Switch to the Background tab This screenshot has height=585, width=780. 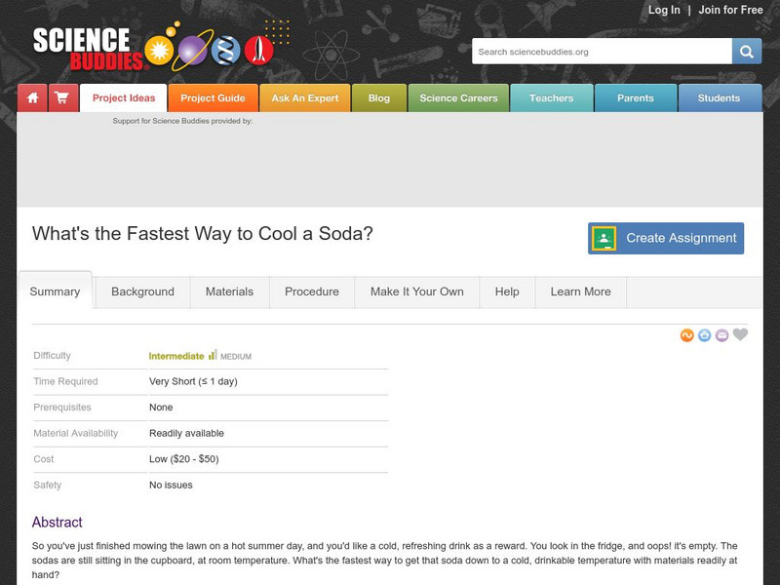[x=142, y=292]
